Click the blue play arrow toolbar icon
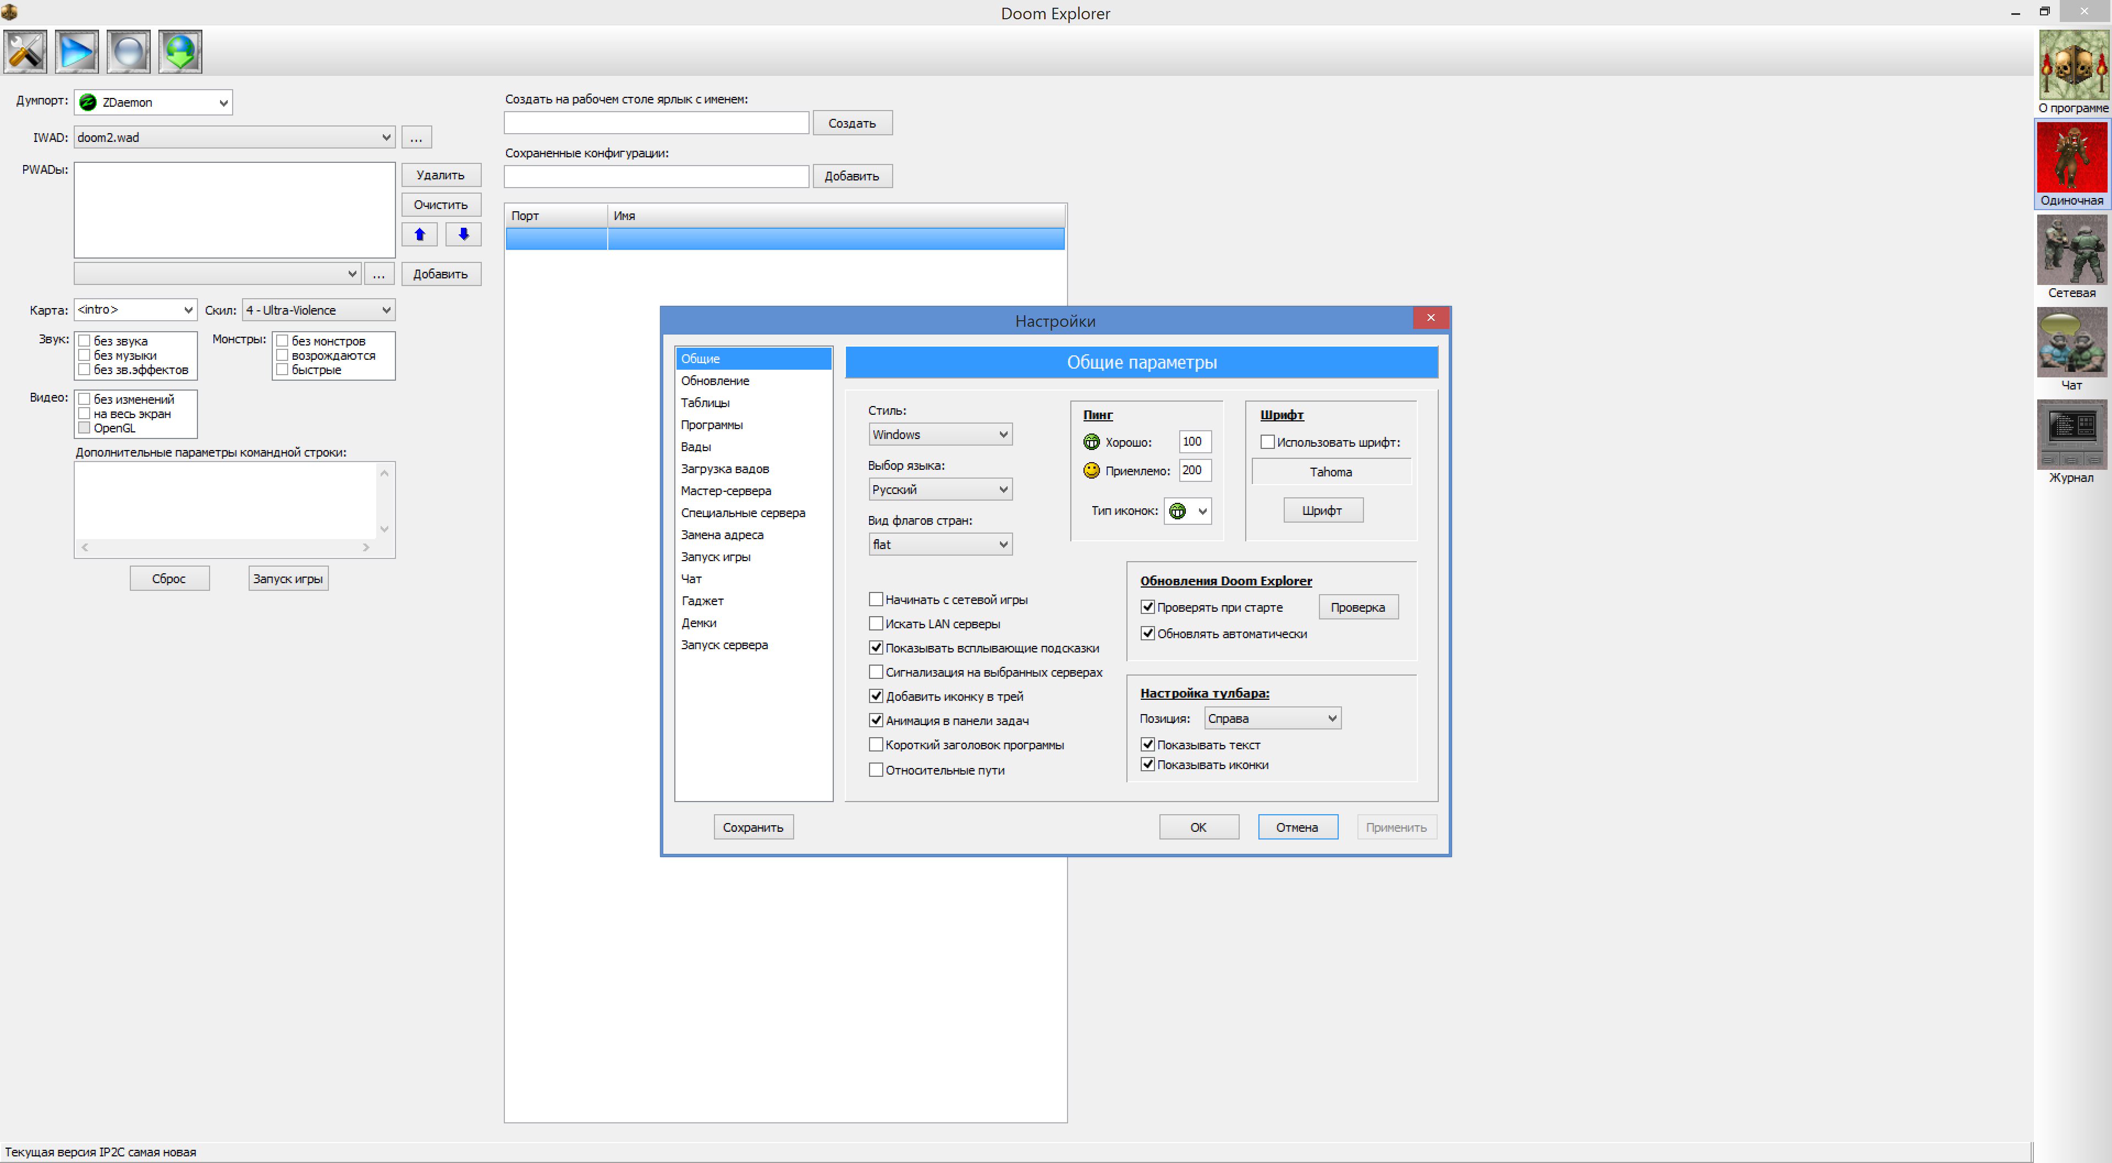This screenshot has height=1163, width=2112. [x=77, y=52]
